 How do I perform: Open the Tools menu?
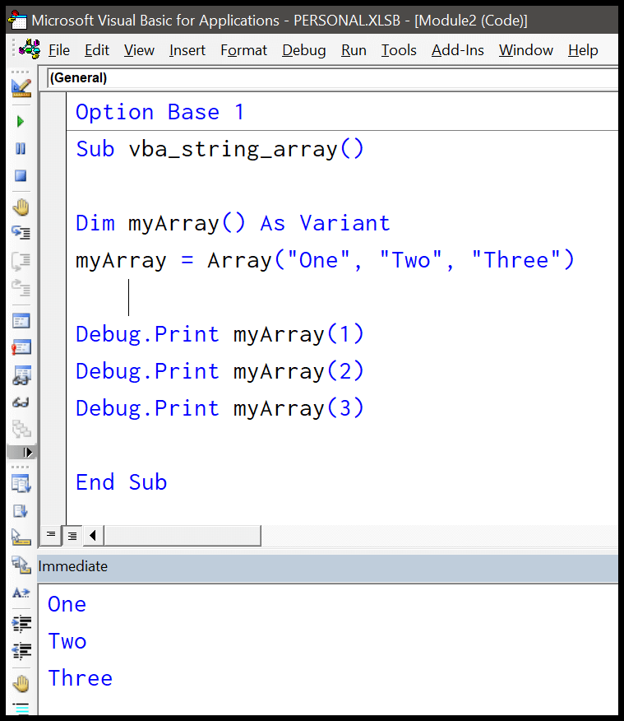point(398,50)
